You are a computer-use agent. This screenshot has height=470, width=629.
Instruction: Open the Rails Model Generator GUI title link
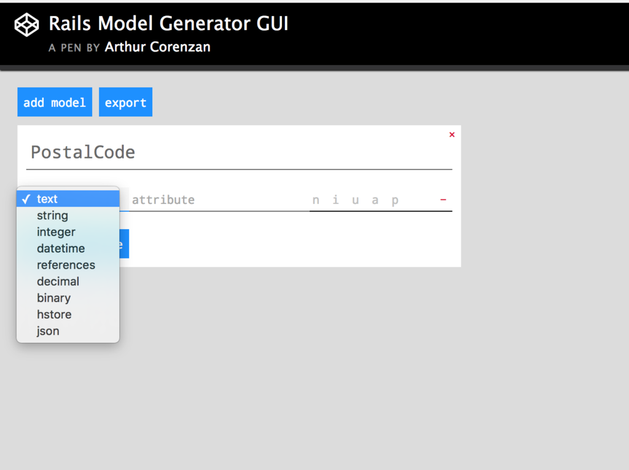pos(168,23)
